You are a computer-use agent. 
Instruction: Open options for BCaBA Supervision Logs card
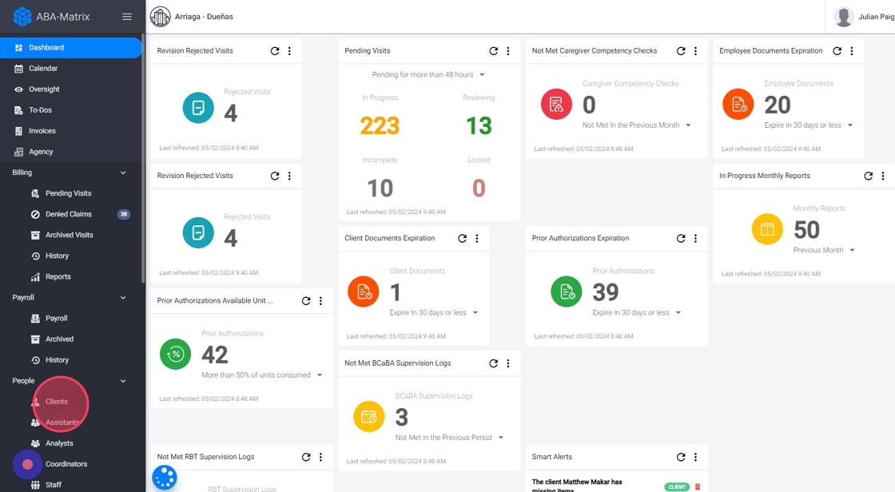(508, 363)
